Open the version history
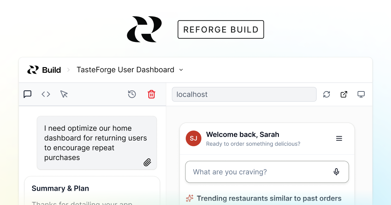Screen dimensions: 391x205 [x=132, y=94]
